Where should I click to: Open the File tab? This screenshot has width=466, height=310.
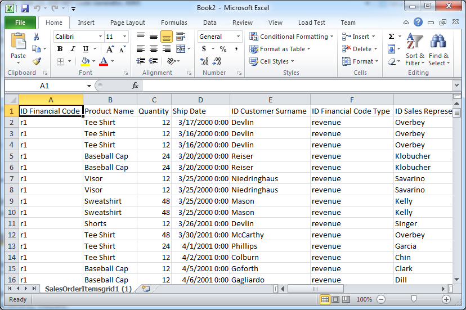pos(20,23)
